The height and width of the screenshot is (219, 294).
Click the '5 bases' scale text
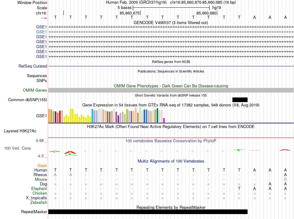[124, 8]
